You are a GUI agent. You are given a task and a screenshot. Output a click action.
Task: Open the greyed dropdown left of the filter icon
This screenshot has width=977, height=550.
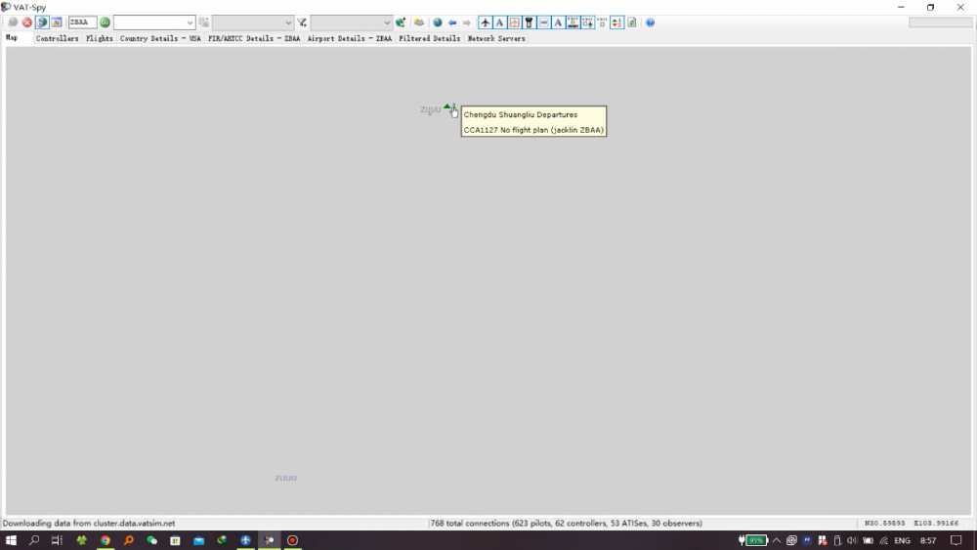[252, 22]
